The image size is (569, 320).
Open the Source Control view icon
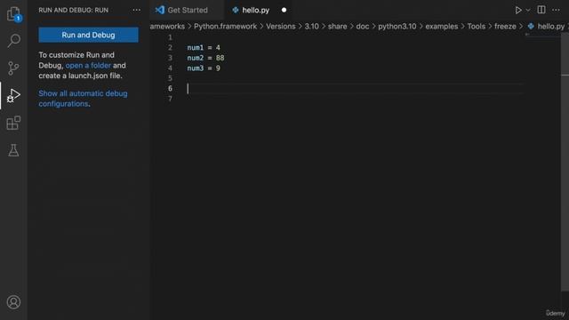pos(13,68)
